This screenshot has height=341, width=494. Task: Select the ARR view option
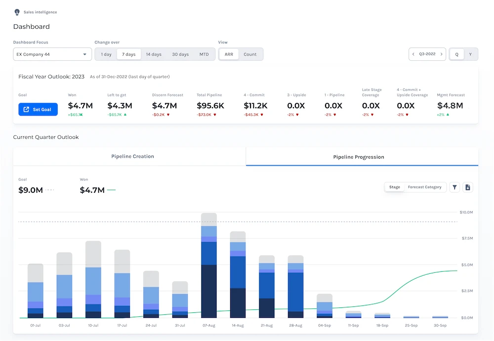pos(229,54)
